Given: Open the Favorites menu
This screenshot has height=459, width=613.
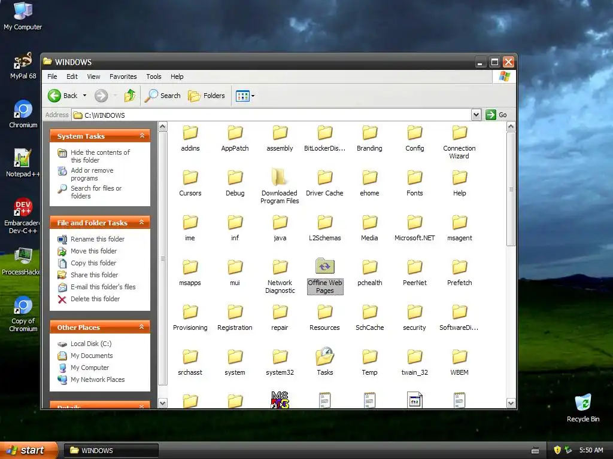Looking at the screenshot, I should (x=123, y=76).
